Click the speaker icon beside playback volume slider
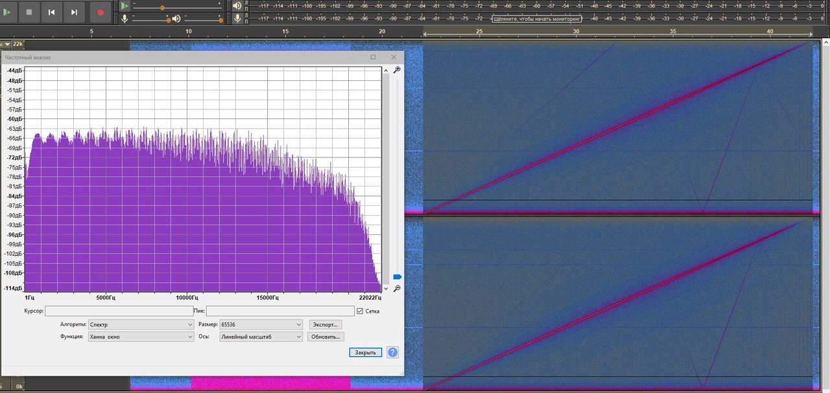The height and width of the screenshot is (393, 830). [176, 19]
